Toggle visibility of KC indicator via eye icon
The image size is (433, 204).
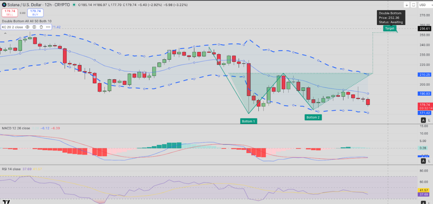click(x=27, y=27)
